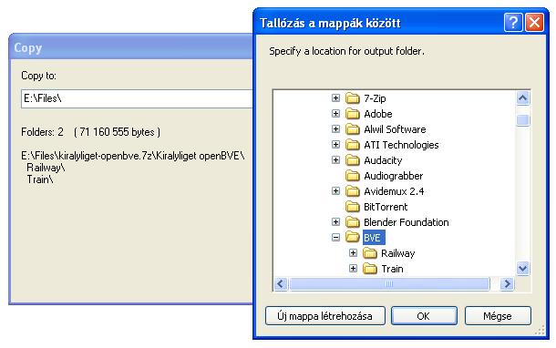Expand the Train subfolder node
Image resolution: width=556 pixels, height=348 pixels.
(353, 268)
